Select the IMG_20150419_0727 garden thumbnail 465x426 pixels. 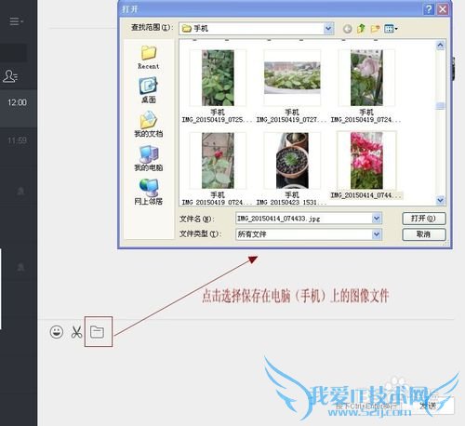click(x=292, y=78)
